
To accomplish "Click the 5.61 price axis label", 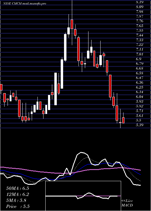I will 140,115.
